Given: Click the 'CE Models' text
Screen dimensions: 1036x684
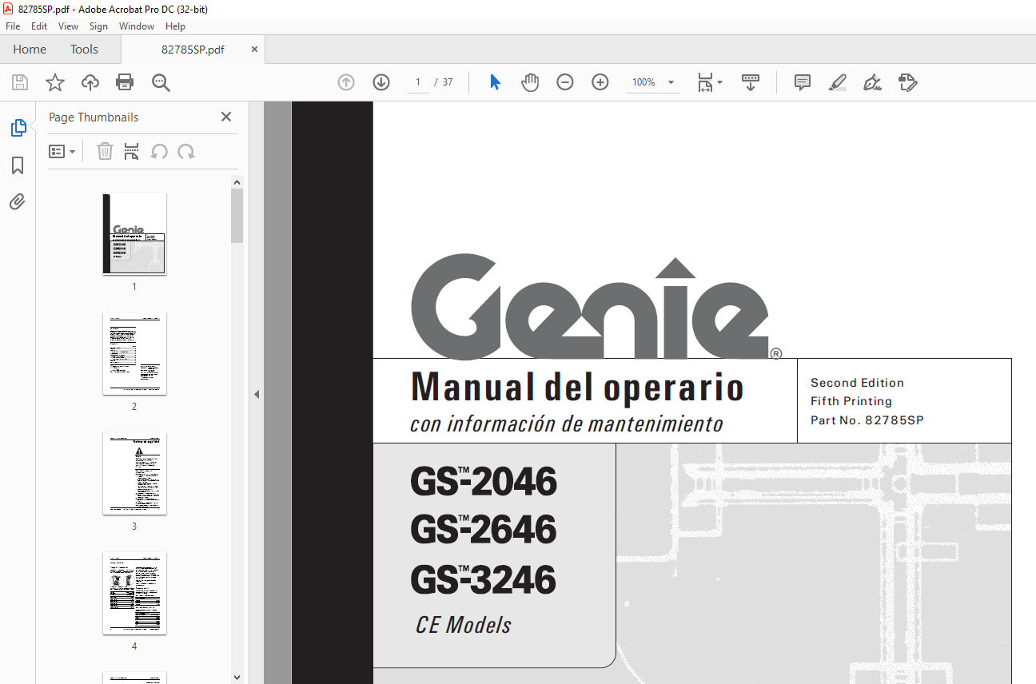Looking at the screenshot, I should pos(464,625).
